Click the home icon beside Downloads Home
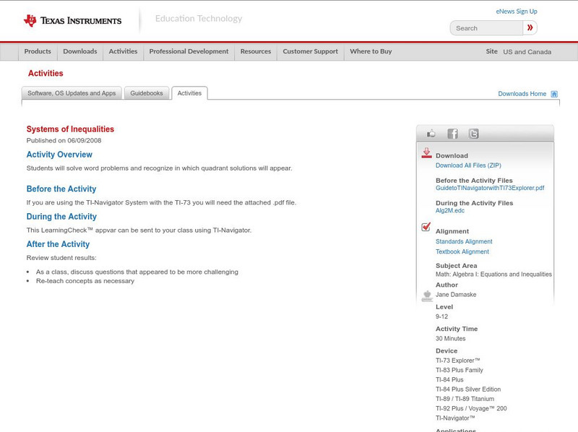 coord(553,93)
